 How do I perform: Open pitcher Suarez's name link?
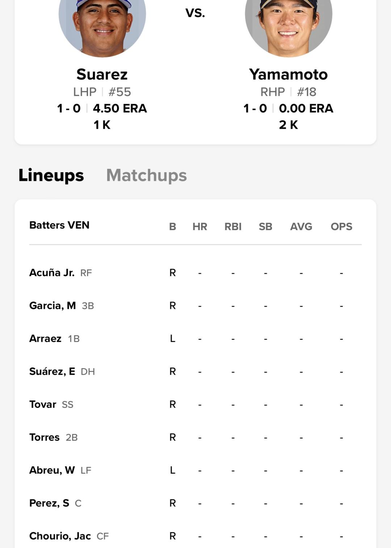(102, 75)
